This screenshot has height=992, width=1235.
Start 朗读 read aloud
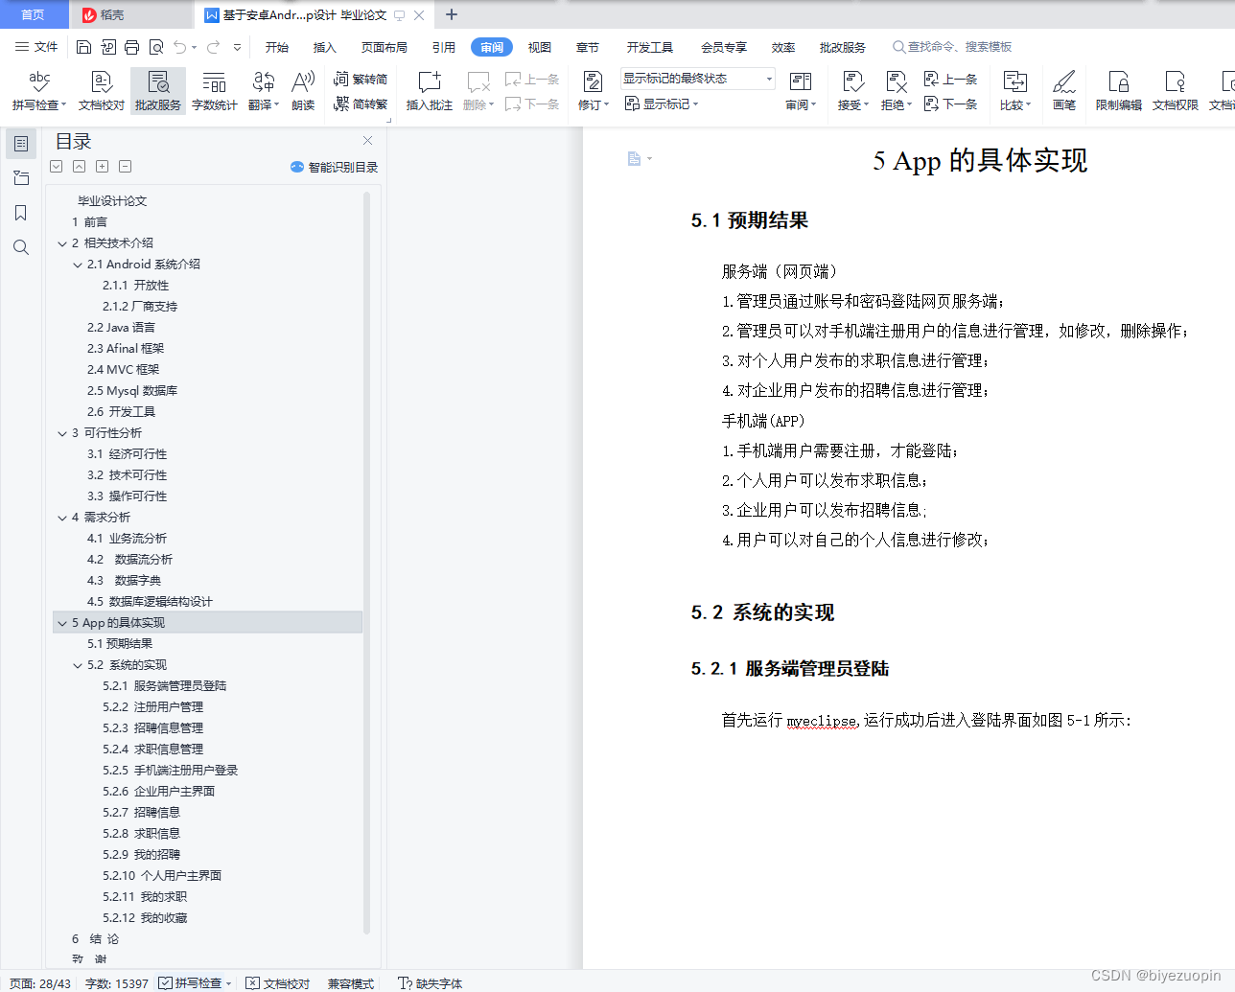(x=303, y=91)
